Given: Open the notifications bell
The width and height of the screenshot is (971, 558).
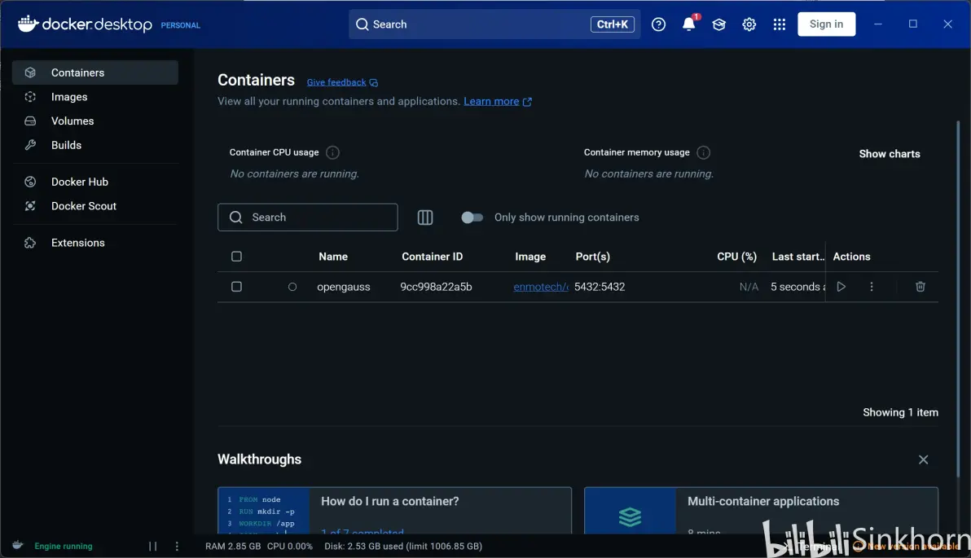Looking at the screenshot, I should click(688, 24).
